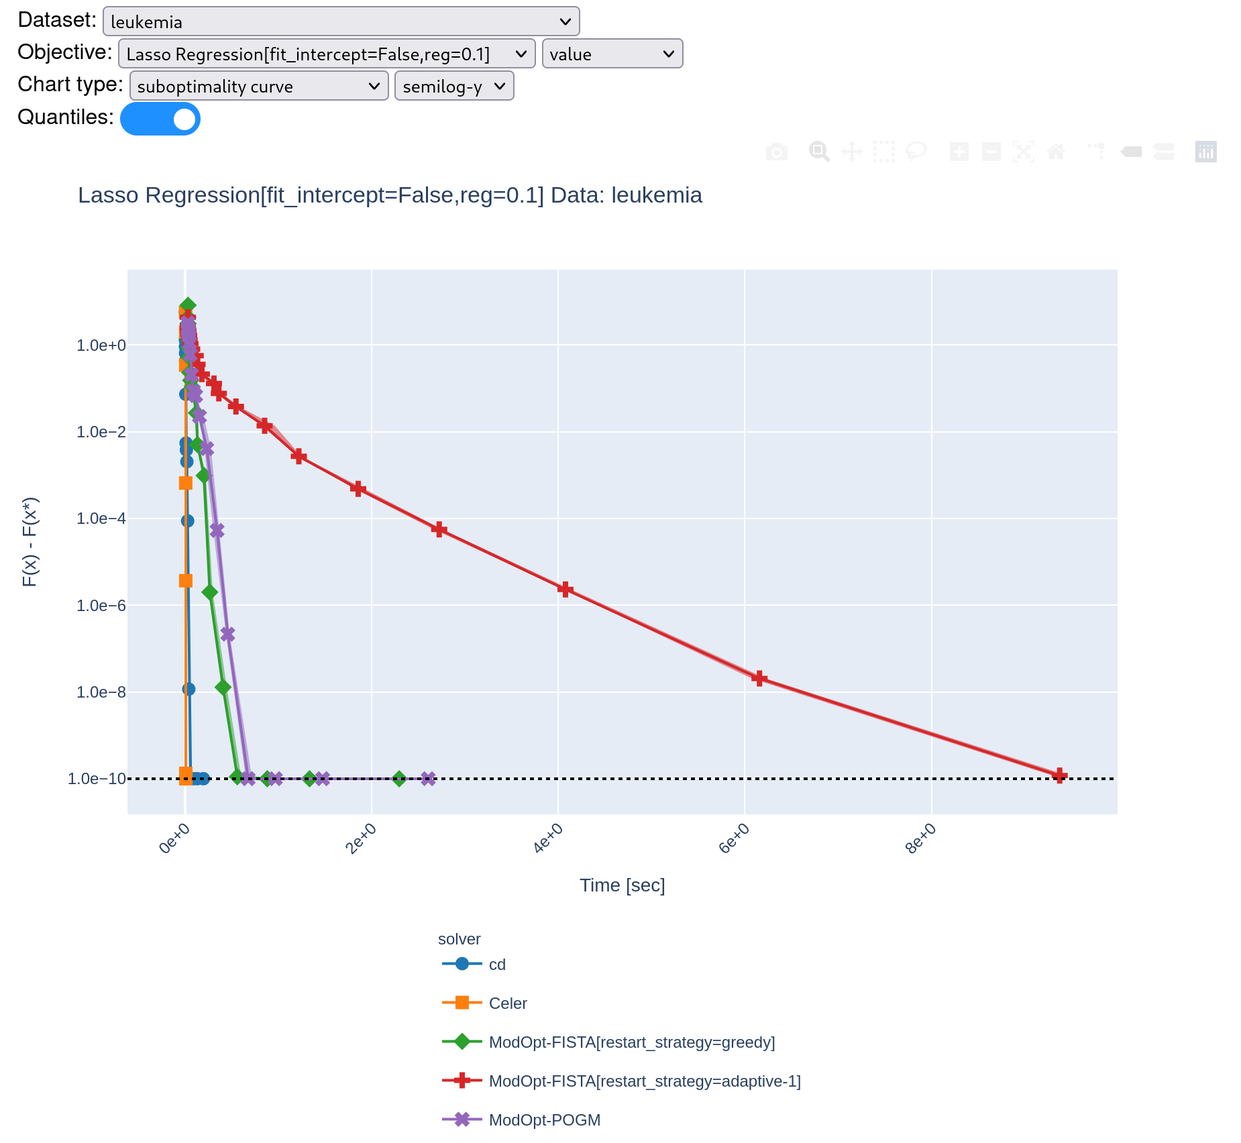Click the x-axis tick label 0e+0

coord(174,838)
